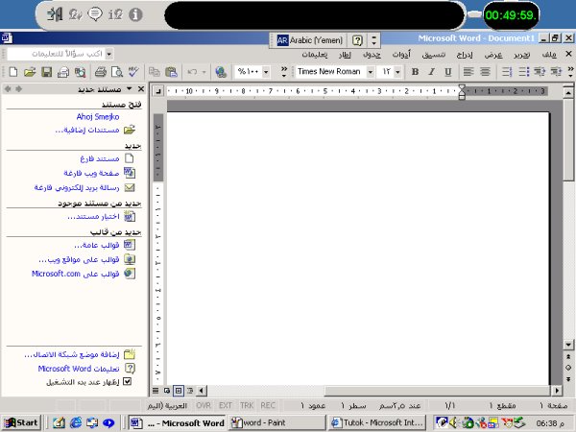Apply Bold formatting
The image size is (576, 432).
pos(415,72)
